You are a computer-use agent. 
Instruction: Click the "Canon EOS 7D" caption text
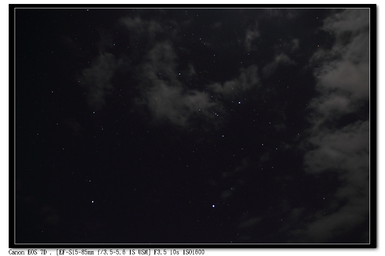(x=28, y=252)
